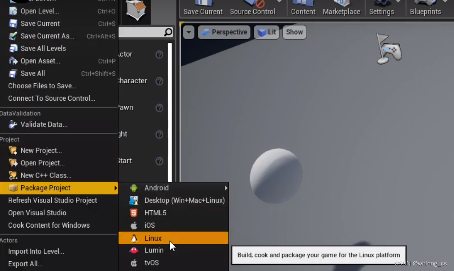Click the help icon beside Character

(x=159, y=81)
